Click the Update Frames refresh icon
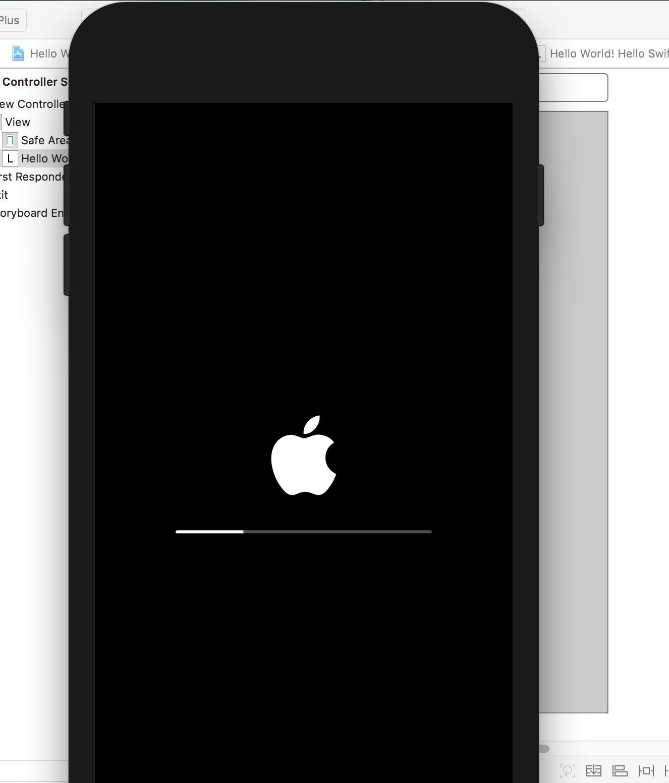The image size is (669, 783). point(568,770)
